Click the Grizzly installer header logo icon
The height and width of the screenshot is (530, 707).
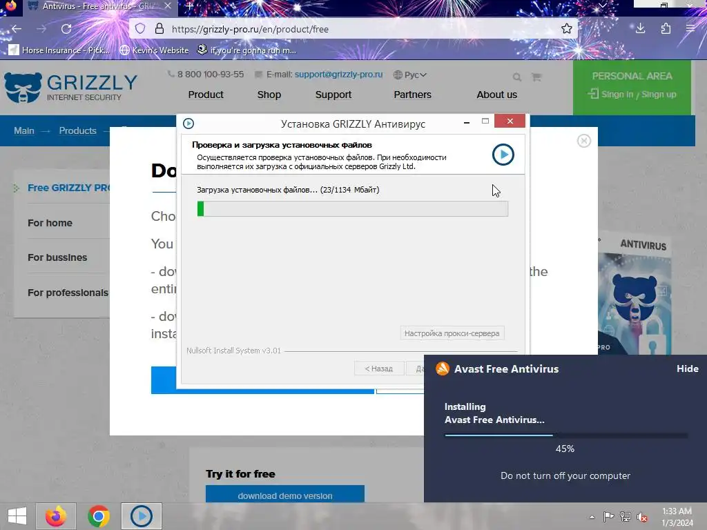point(503,155)
